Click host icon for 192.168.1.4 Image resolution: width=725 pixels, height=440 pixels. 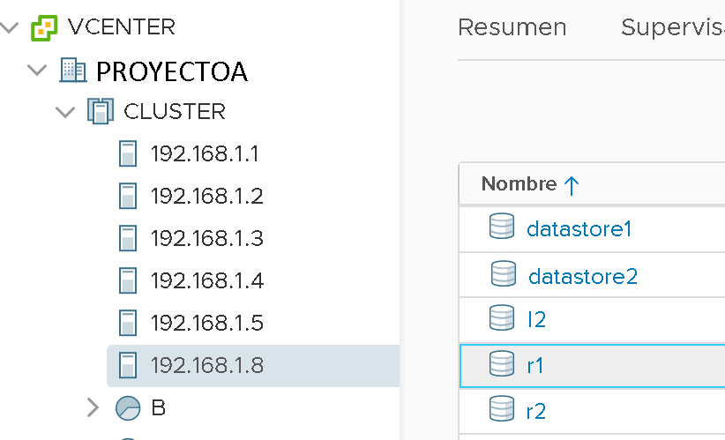click(128, 280)
